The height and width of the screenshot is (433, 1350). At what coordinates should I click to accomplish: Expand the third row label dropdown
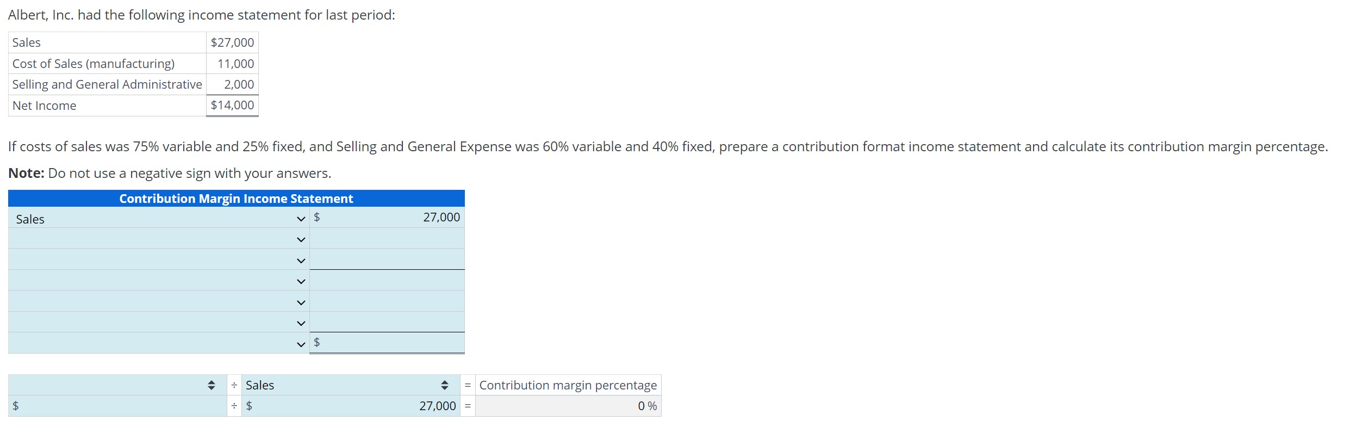pos(301,259)
